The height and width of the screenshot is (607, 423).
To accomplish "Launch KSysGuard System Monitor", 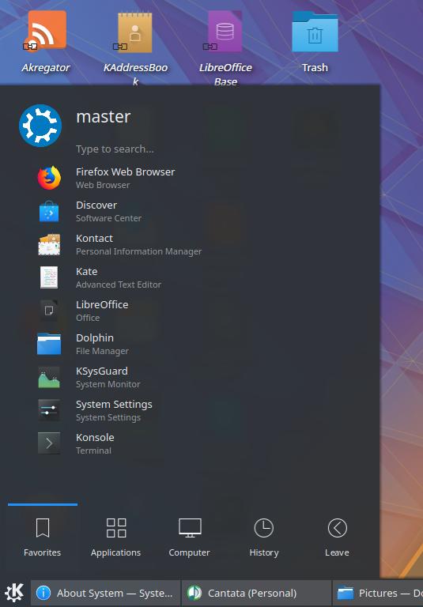I will pos(190,378).
